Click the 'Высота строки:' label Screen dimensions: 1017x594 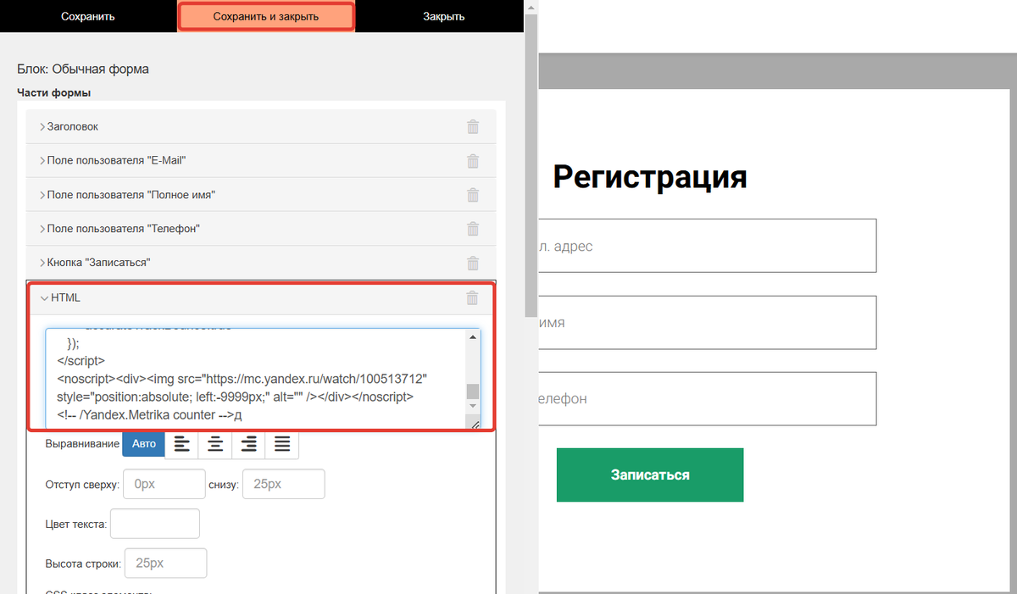click(x=84, y=563)
